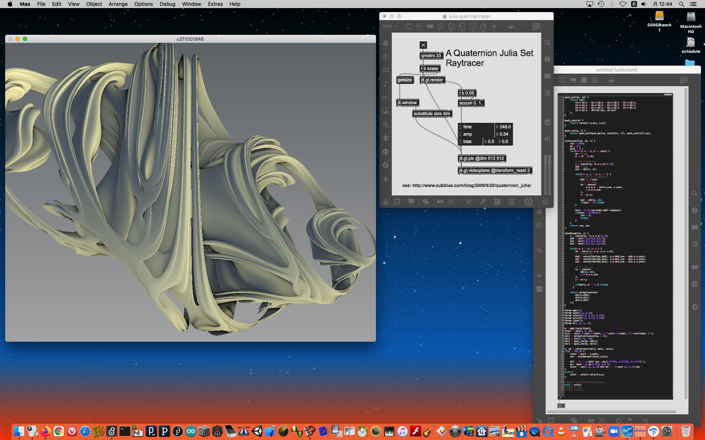The image size is (705, 440).
Task: Click the inspector info icon
Action: tap(547, 59)
